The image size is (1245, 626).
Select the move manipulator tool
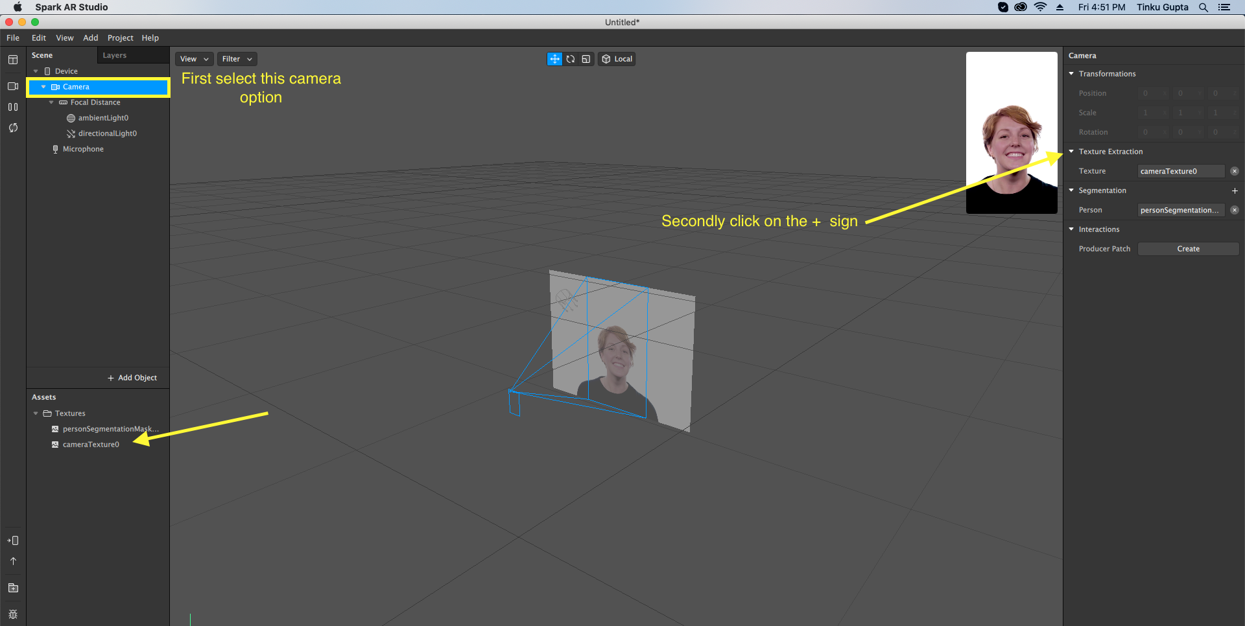point(554,59)
